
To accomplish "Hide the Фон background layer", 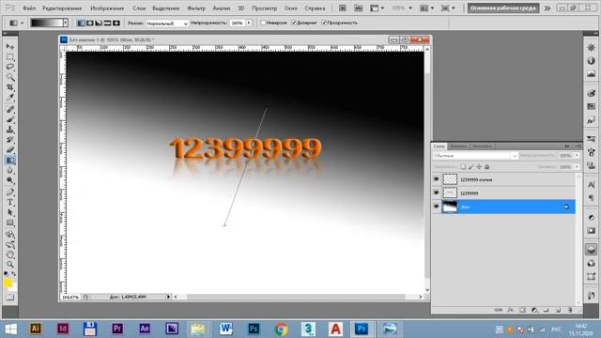I will coord(436,207).
